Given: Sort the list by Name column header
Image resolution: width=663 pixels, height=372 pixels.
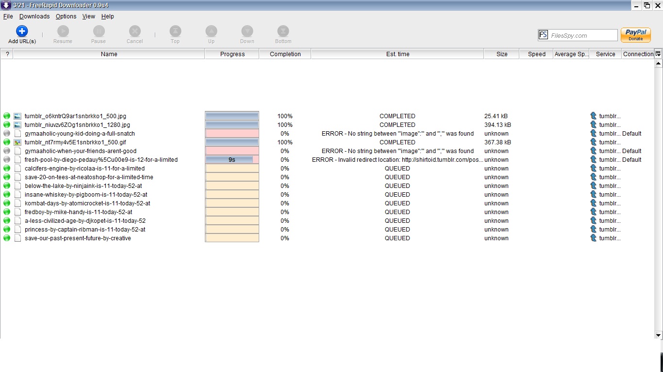Looking at the screenshot, I should coord(109,54).
